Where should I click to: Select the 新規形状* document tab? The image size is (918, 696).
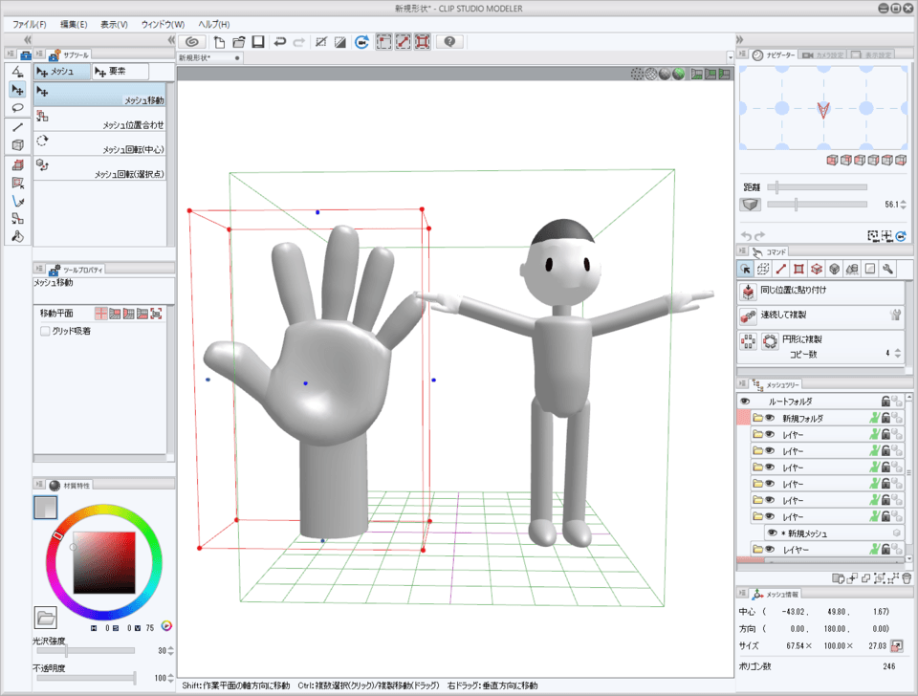point(209,58)
